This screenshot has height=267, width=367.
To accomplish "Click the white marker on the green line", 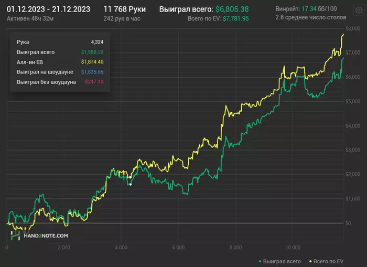I will (x=131, y=185).
